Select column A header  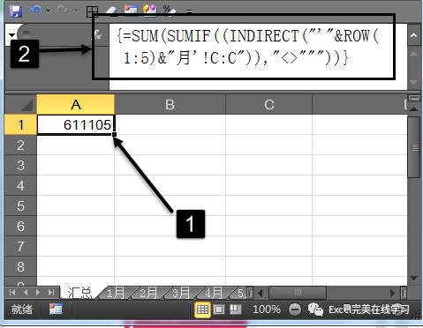[x=76, y=105]
